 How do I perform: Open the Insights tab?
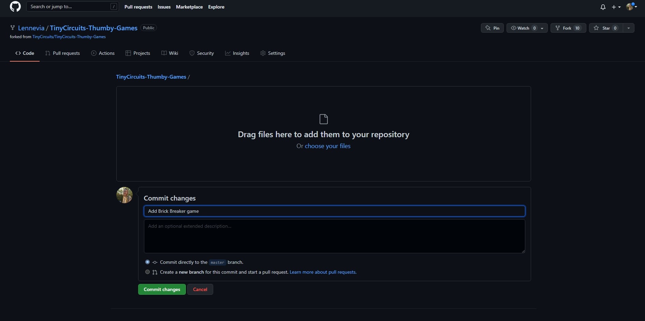pyautogui.click(x=237, y=53)
